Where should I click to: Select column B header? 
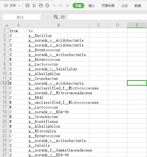click(59, 25)
